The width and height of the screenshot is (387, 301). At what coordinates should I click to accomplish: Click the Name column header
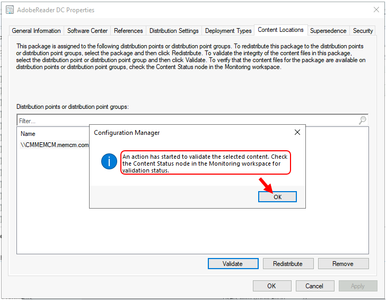point(28,134)
